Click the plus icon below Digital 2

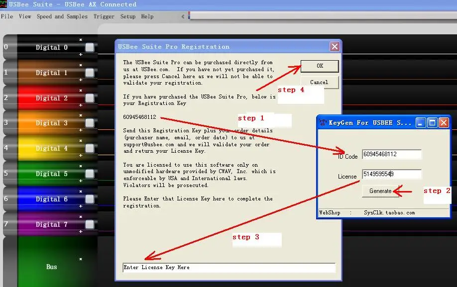(81, 105)
